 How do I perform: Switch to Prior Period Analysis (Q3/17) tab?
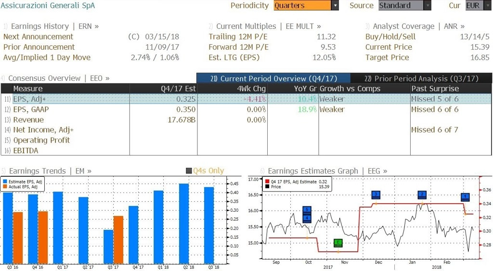[421, 78]
